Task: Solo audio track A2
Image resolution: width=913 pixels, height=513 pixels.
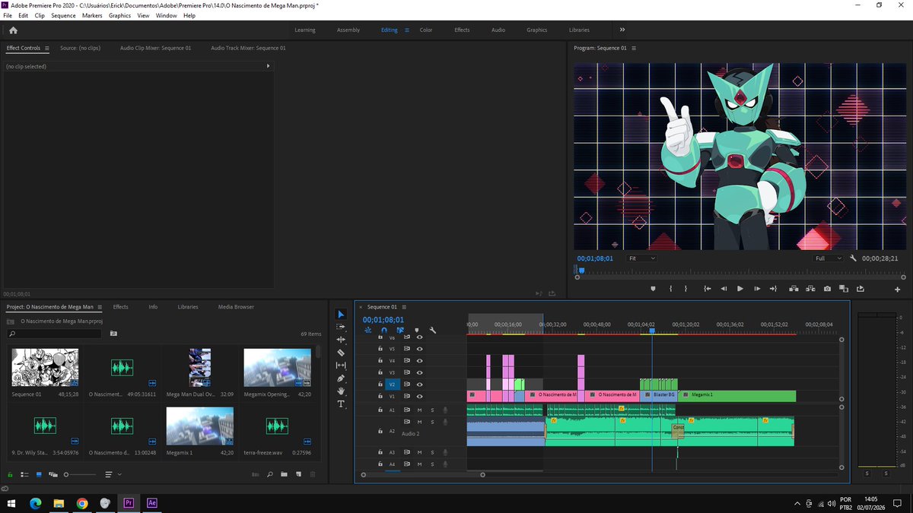Action: [x=432, y=422]
